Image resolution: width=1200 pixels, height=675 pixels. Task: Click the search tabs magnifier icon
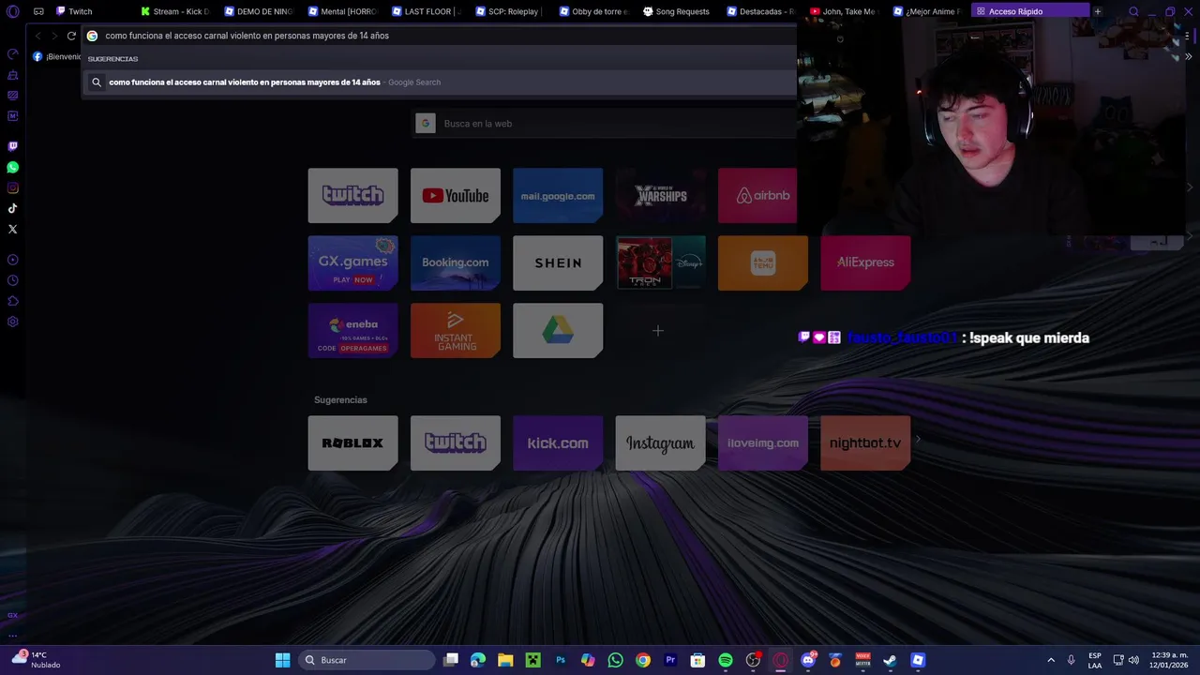[x=1133, y=11]
